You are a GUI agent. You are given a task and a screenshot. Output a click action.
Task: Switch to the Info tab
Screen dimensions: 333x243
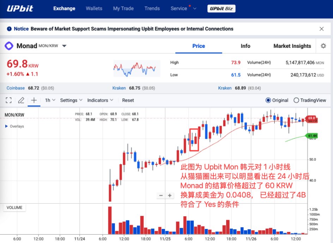[245, 46]
